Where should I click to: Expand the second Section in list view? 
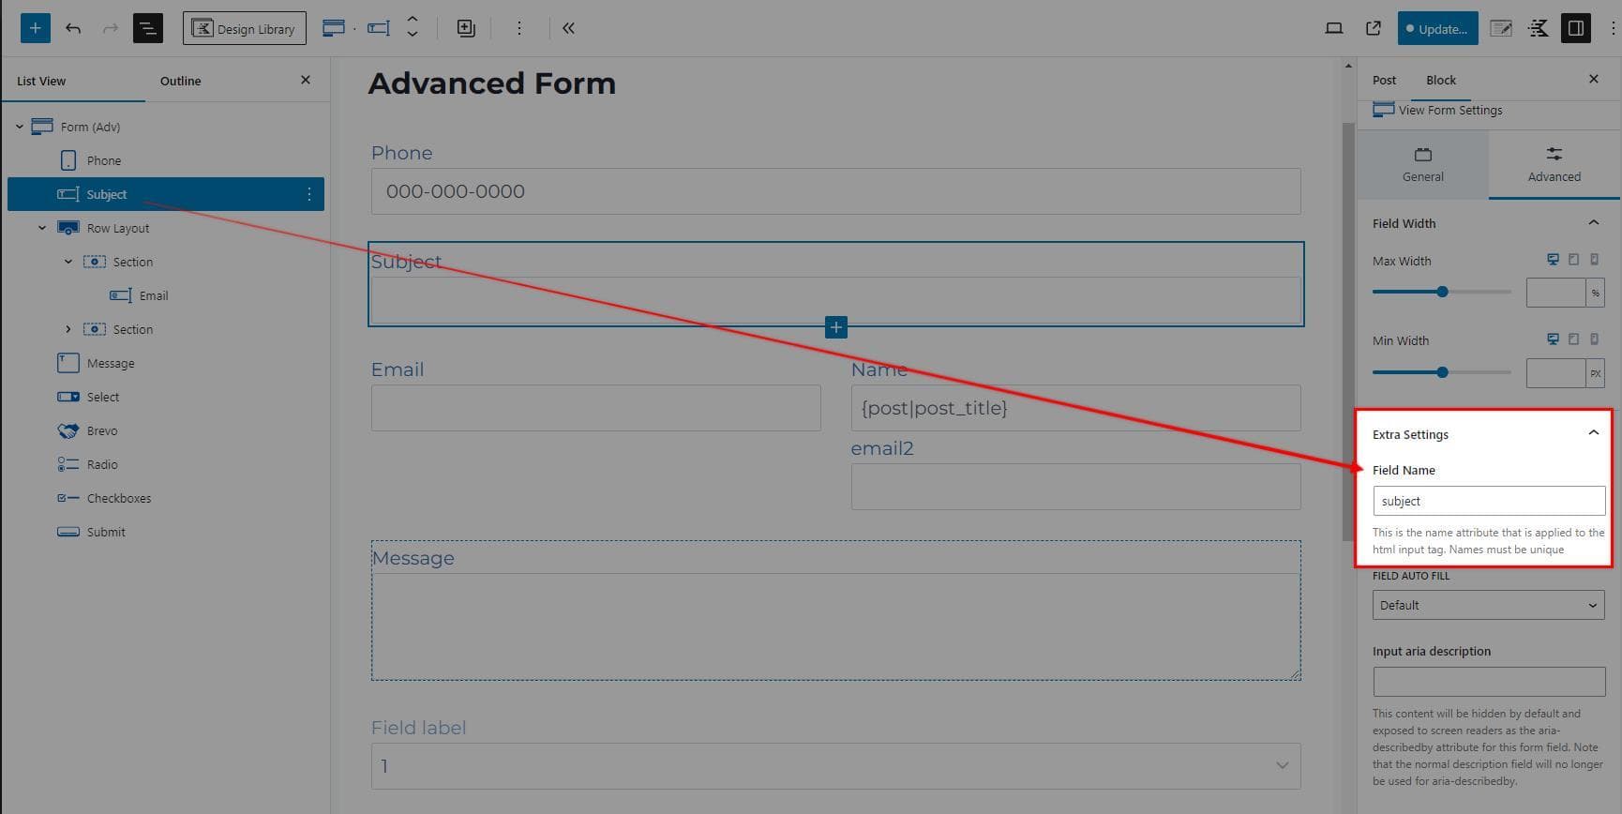(x=68, y=329)
